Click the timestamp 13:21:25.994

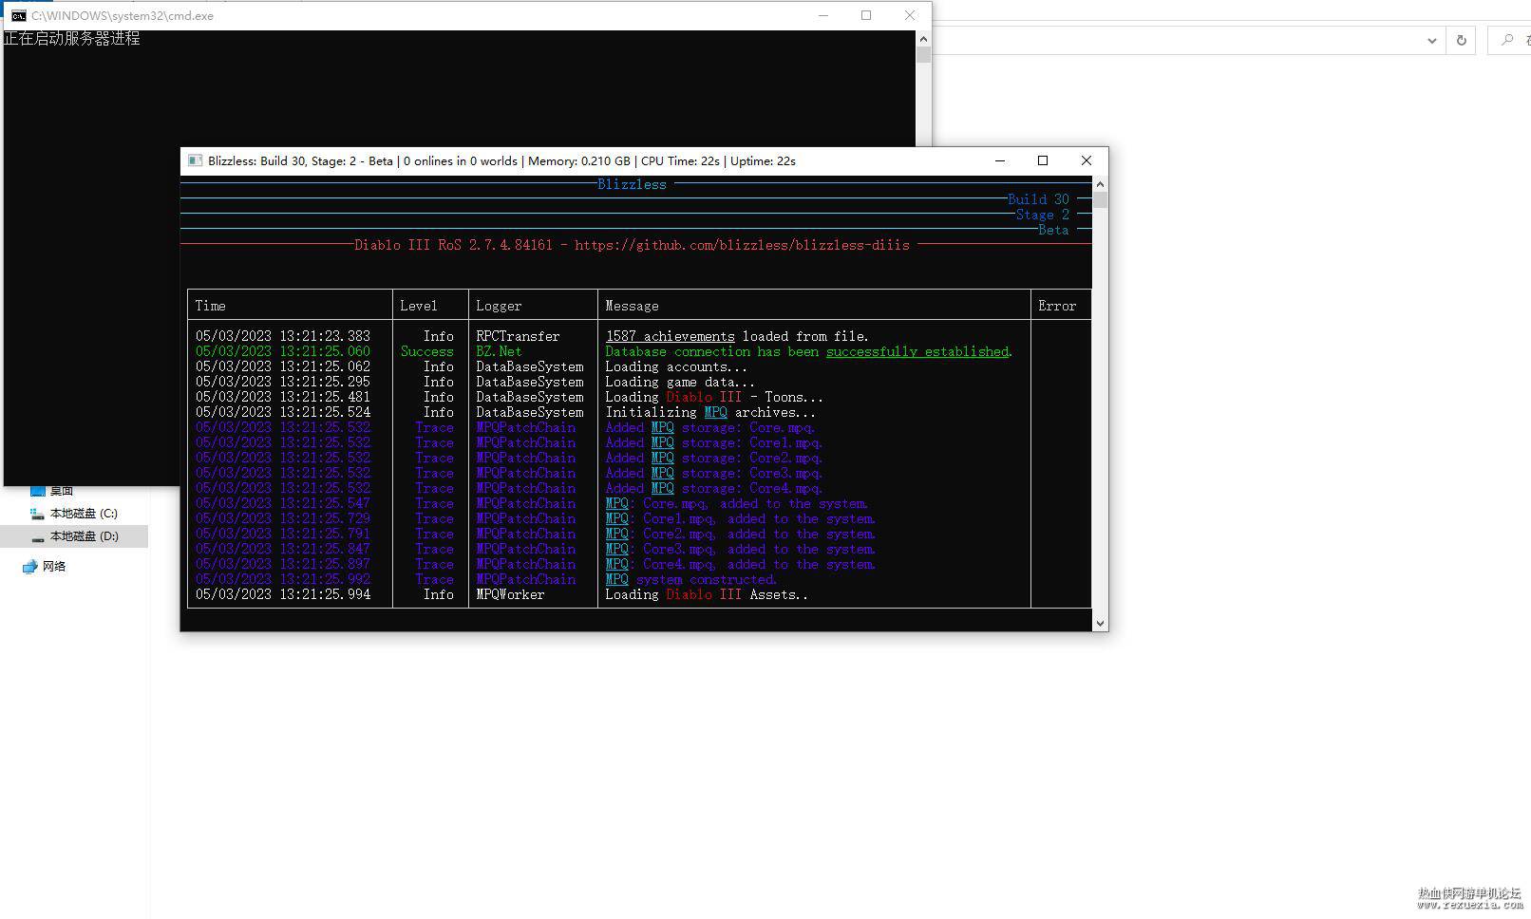click(325, 594)
